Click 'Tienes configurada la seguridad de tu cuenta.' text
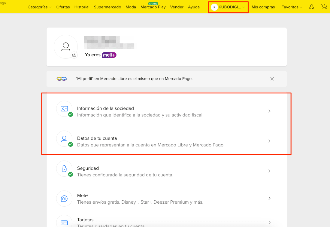 125,175
